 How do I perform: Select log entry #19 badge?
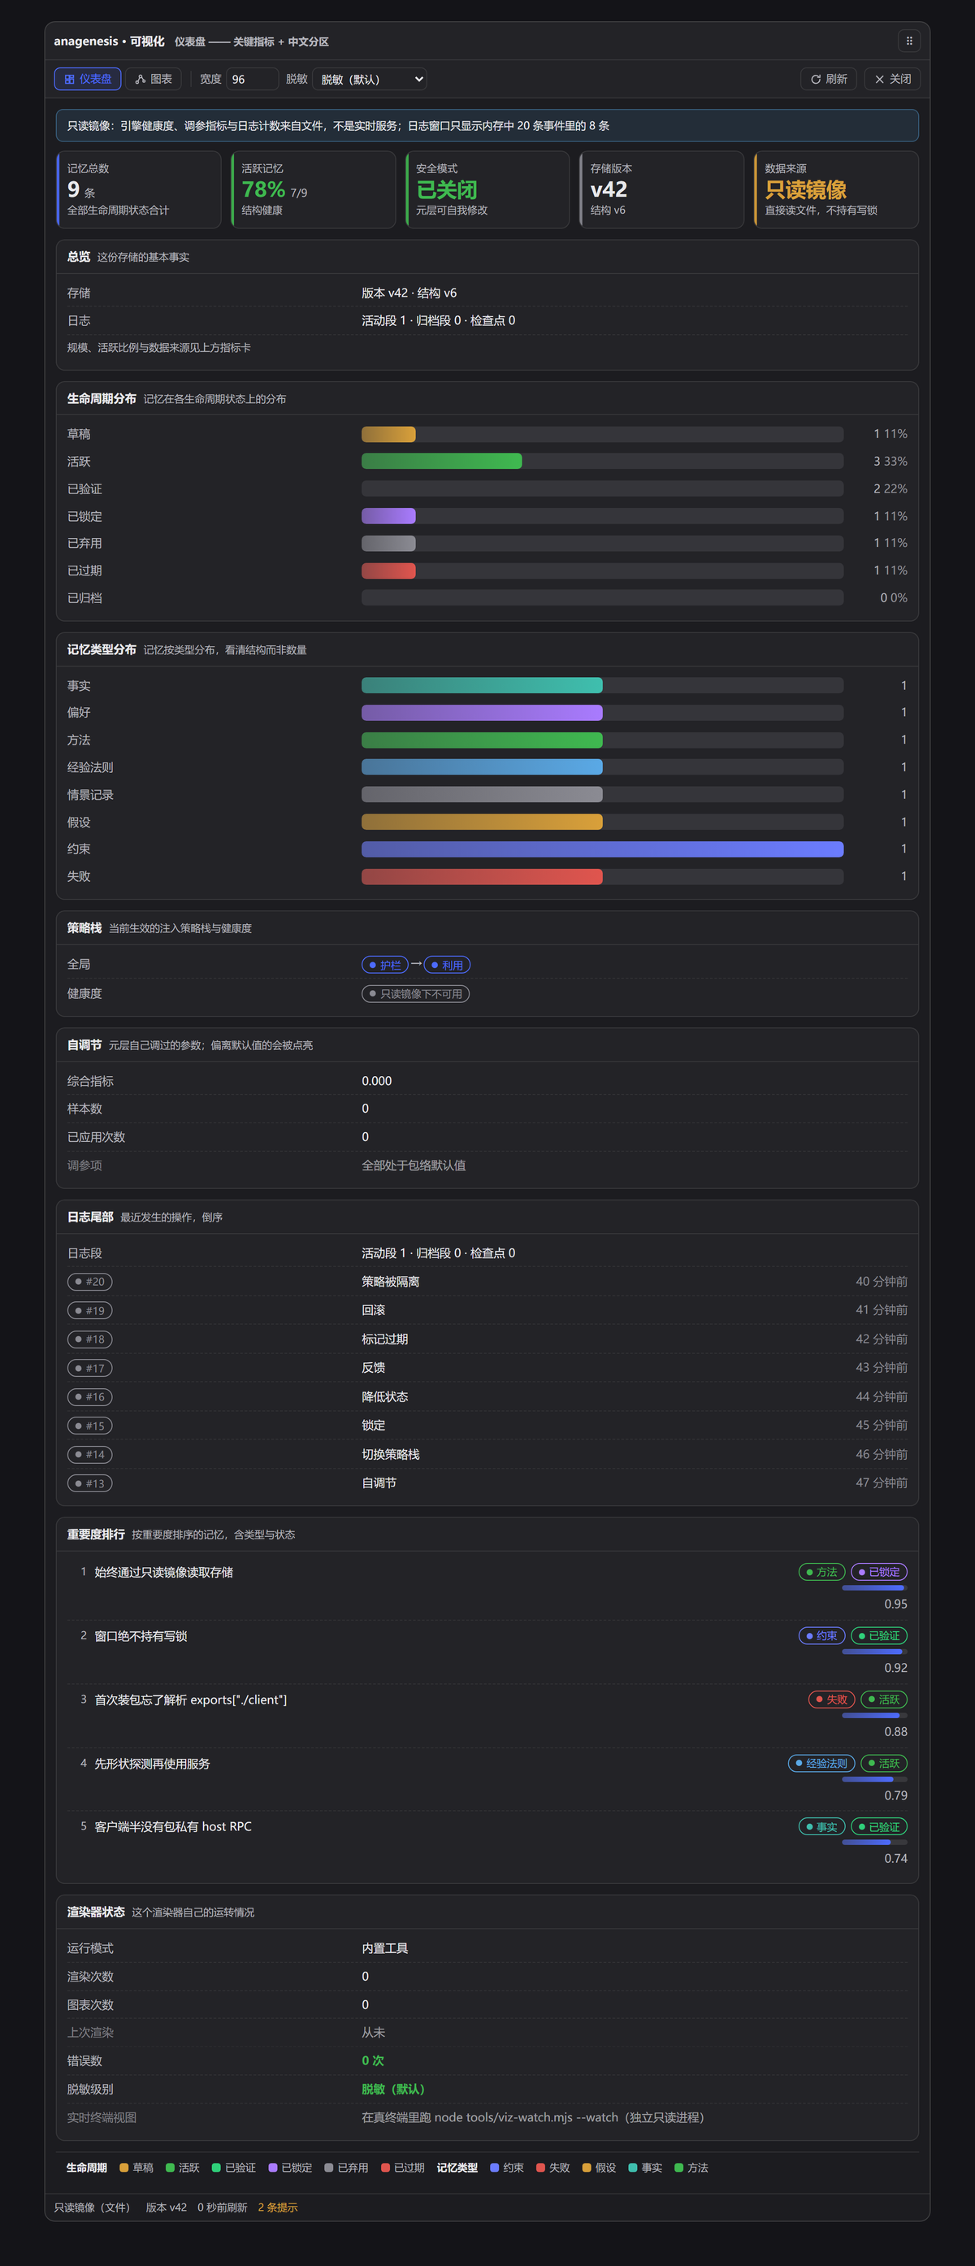pos(90,1311)
